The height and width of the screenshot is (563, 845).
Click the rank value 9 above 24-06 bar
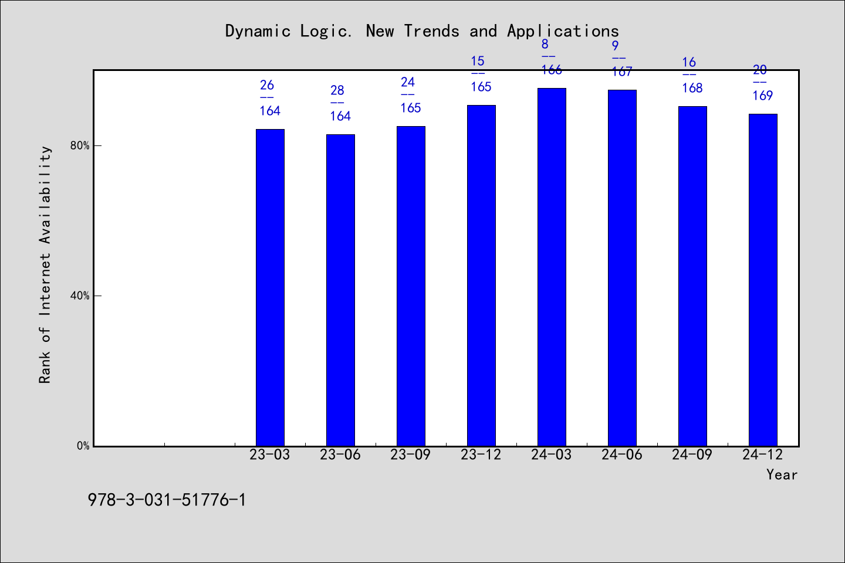point(616,46)
